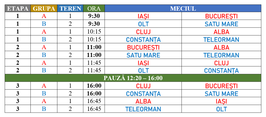266x117 pixels.
Task: Select OLT in the TELEORMAN vs OLT row
Action: (x=221, y=109)
